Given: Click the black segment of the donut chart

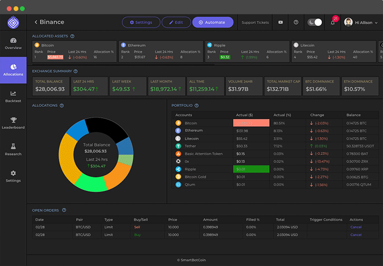Looking at the screenshot, I should coord(107,129).
